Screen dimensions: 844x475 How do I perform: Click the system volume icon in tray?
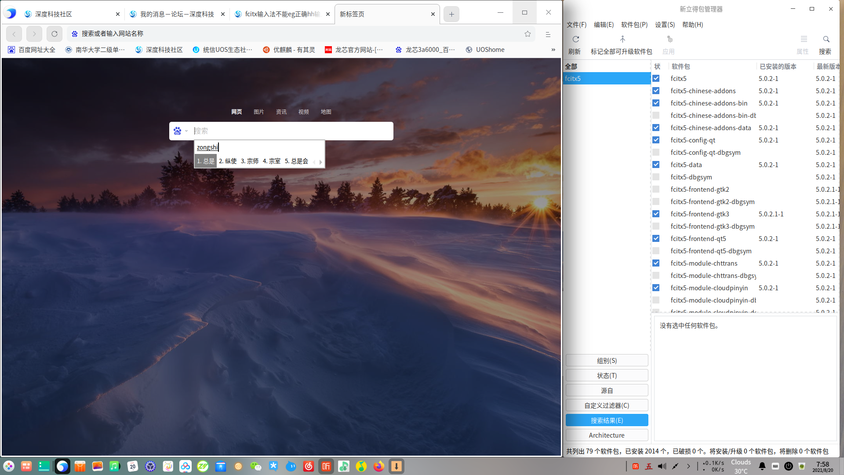coord(662,466)
